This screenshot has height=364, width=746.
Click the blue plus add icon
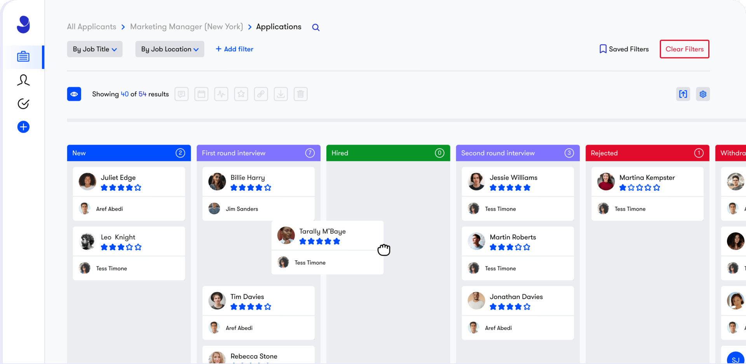tap(23, 127)
